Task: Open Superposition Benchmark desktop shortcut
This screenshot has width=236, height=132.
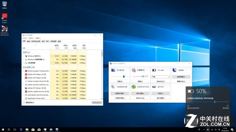Action: (4, 30)
